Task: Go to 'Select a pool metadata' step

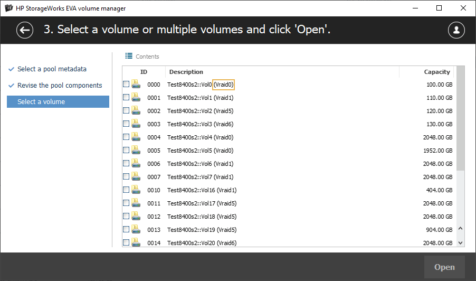Action: 52,69
